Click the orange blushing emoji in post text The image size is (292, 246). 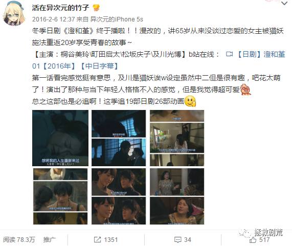[x=245, y=90]
